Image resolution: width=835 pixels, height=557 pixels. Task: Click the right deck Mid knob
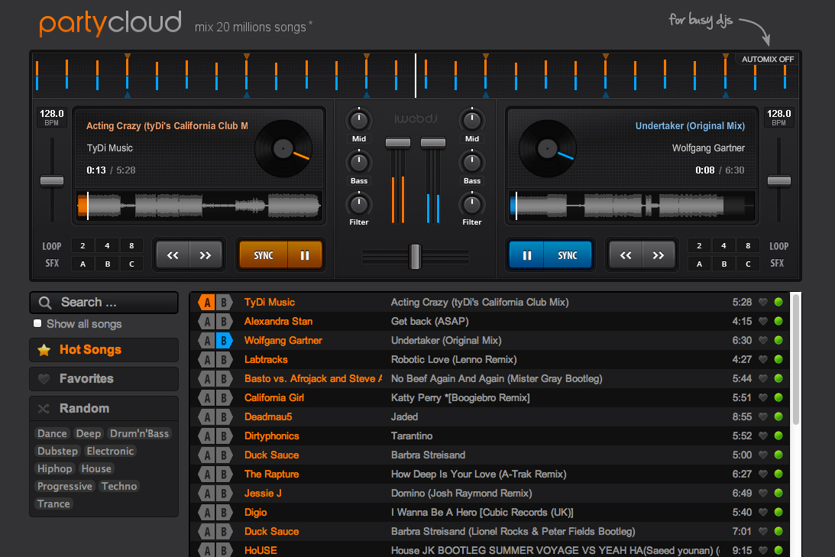click(x=472, y=121)
